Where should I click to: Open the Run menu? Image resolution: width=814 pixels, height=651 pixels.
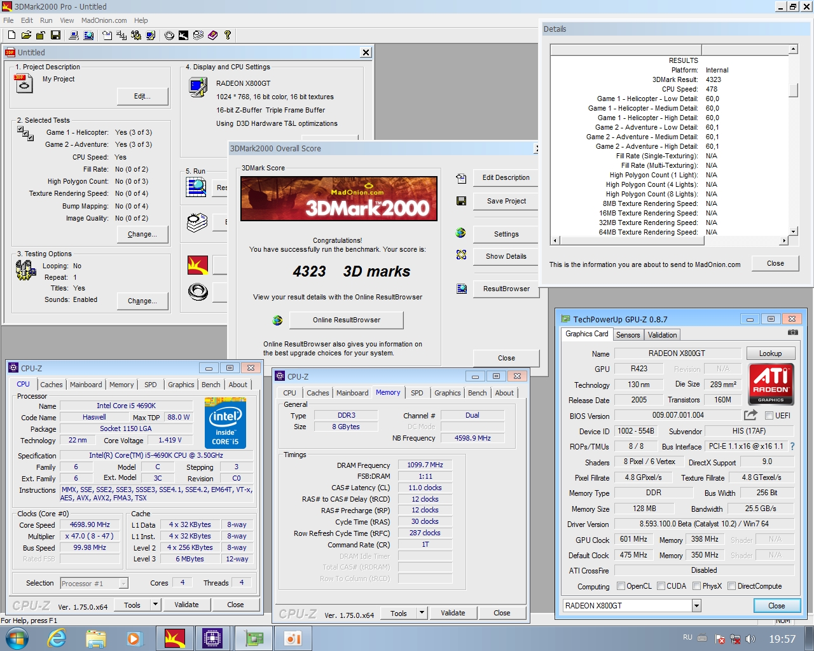pos(46,20)
